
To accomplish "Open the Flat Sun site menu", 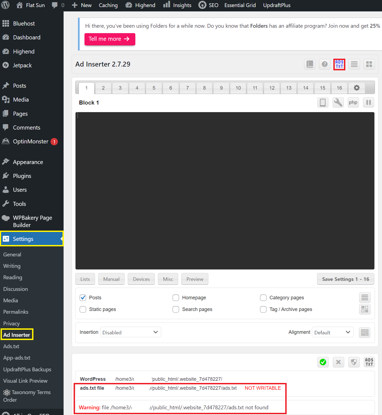I will (x=30, y=5).
